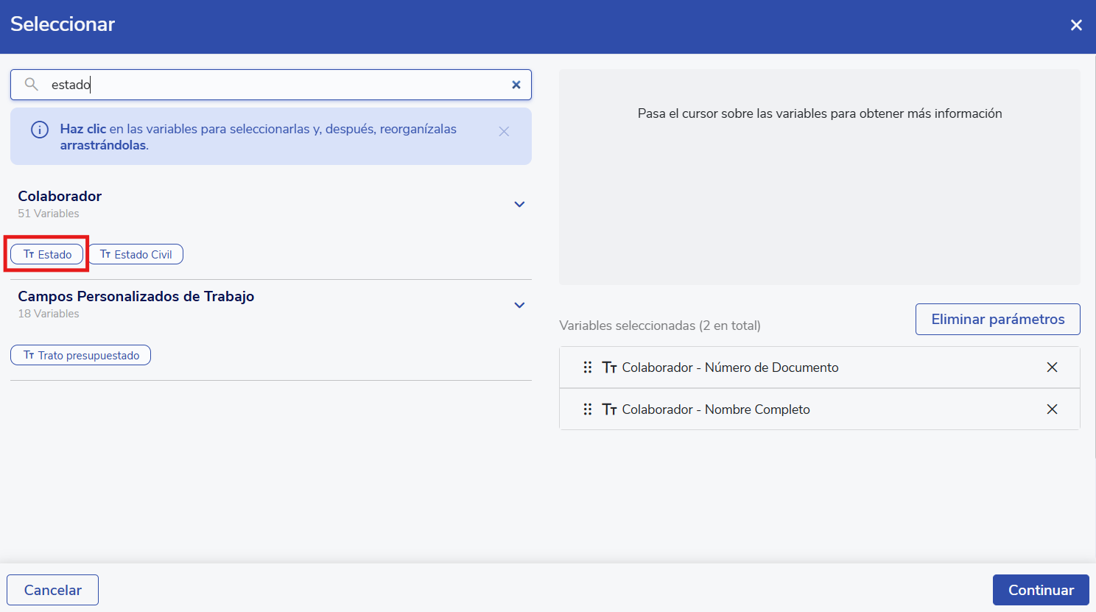
Task: Click the info circle icon in banner
Action: [40, 130]
